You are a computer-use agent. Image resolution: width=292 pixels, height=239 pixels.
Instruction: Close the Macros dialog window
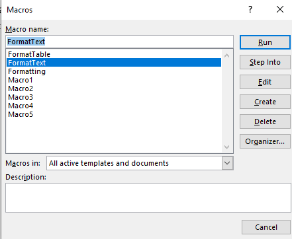click(280, 9)
